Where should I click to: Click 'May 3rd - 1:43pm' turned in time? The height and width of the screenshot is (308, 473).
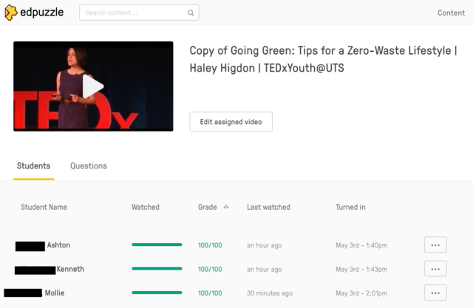pyautogui.click(x=361, y=269)
